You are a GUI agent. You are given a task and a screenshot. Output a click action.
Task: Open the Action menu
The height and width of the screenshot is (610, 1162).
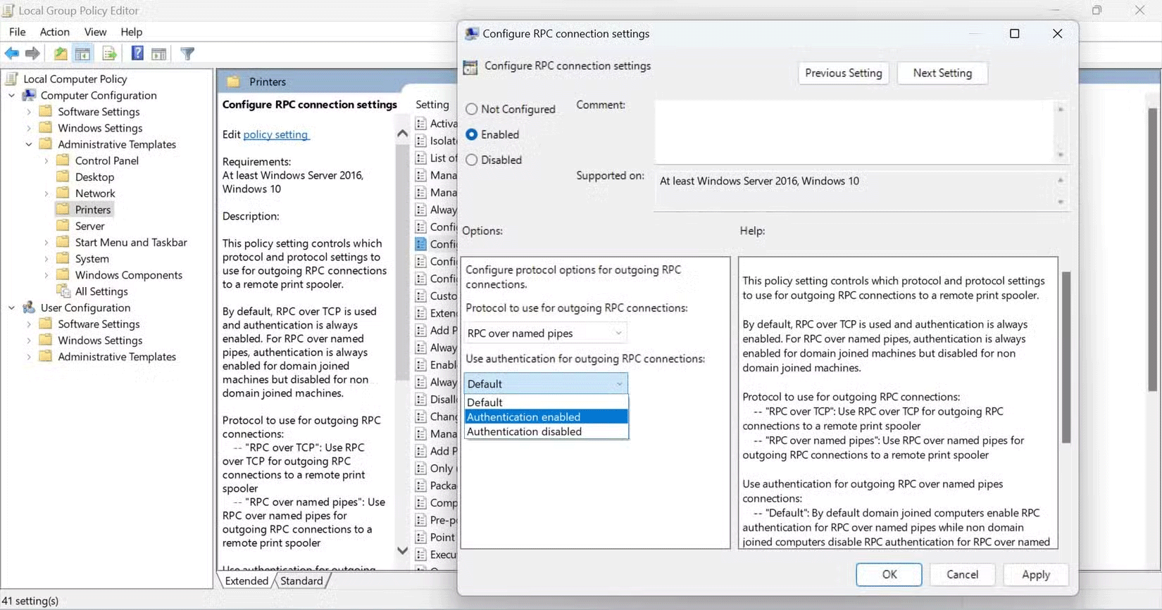coord(54,32)
